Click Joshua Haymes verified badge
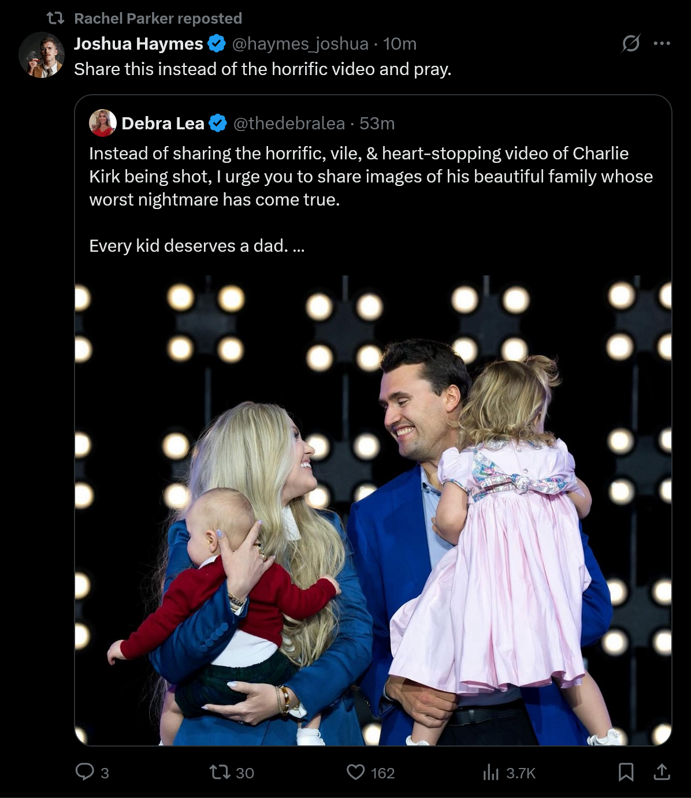This screenshot has width=691, height=798. [216, 44]
